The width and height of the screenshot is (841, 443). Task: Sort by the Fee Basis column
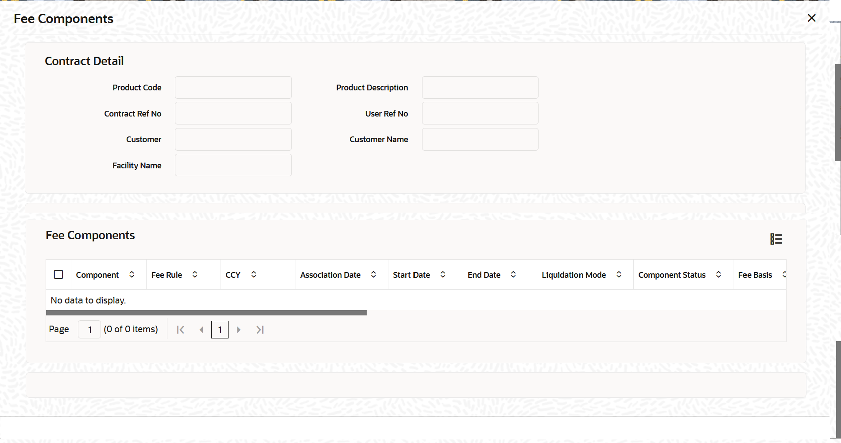coord(784,275)
